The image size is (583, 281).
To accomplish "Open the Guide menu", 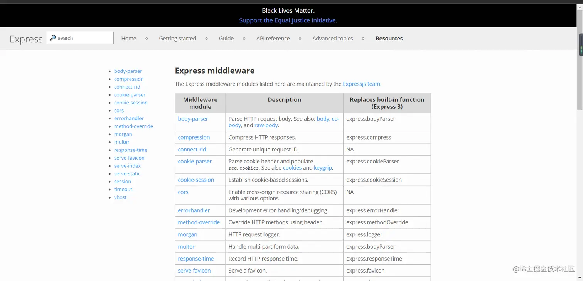I will (x=226, y=38).
